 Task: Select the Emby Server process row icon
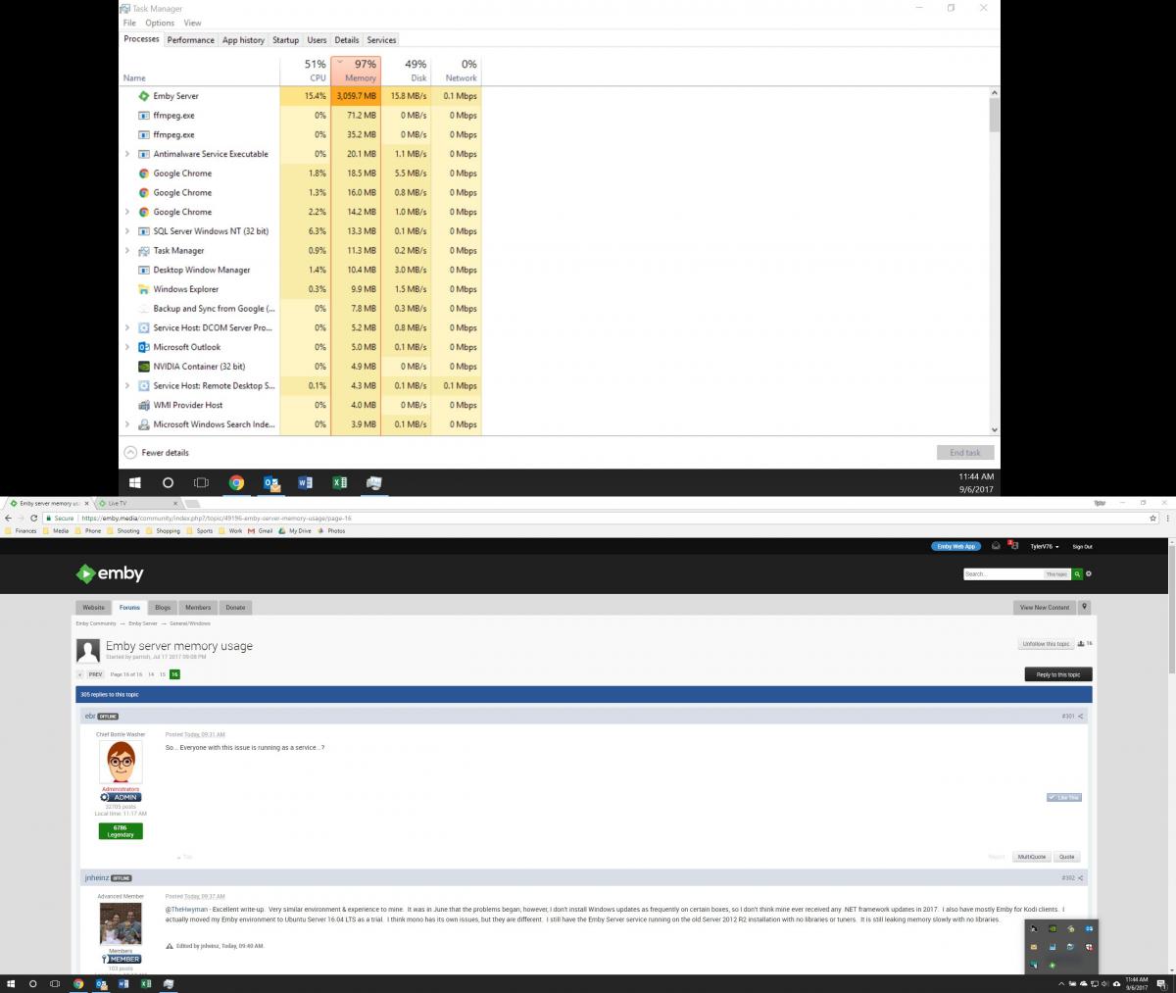click(x=144, y=96)
